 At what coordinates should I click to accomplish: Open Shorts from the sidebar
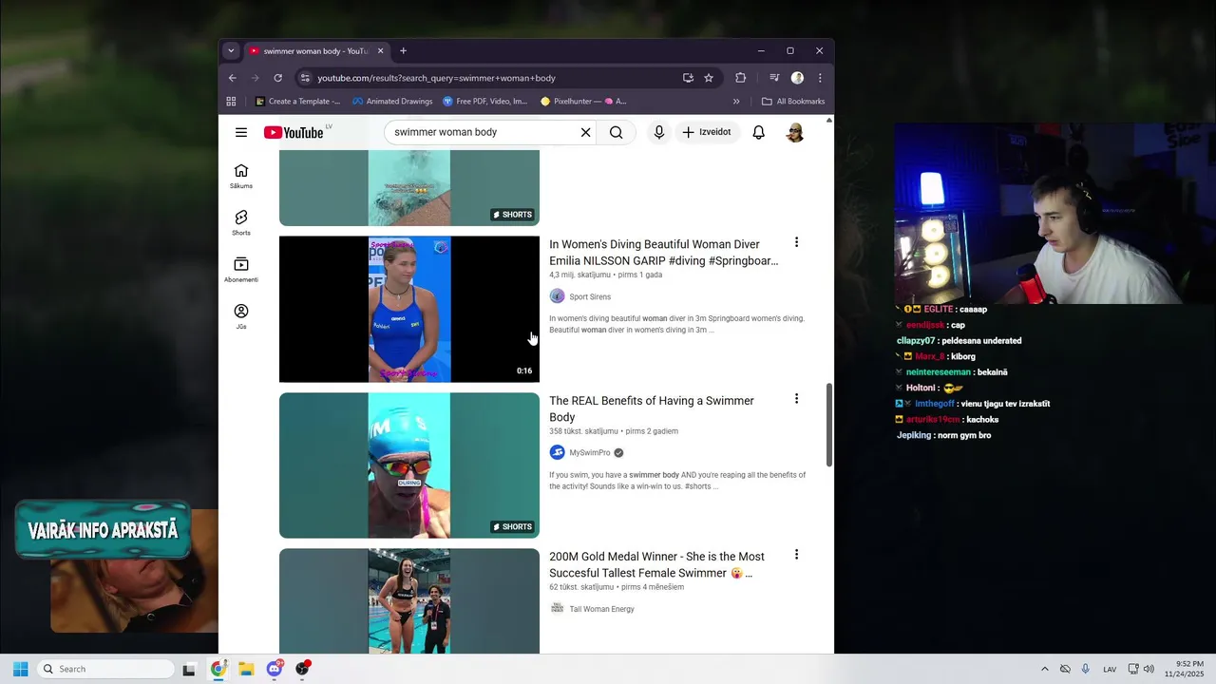point(241,222)
